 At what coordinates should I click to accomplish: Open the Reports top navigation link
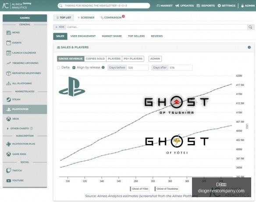[x=206, y=6]
